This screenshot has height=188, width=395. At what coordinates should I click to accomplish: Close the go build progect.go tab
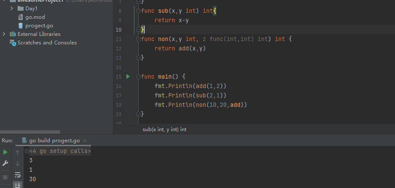pos(85,141)
